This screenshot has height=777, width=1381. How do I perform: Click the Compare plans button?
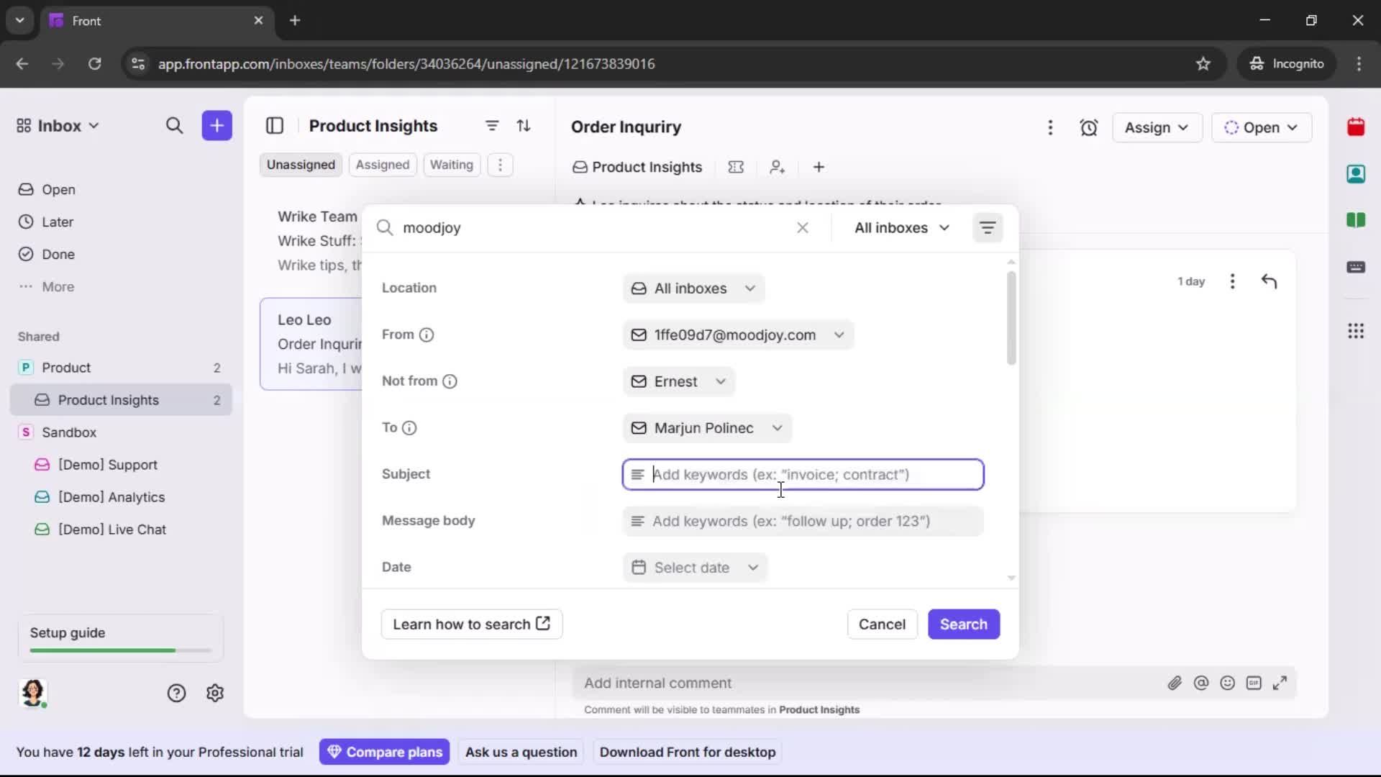point(385,752)
